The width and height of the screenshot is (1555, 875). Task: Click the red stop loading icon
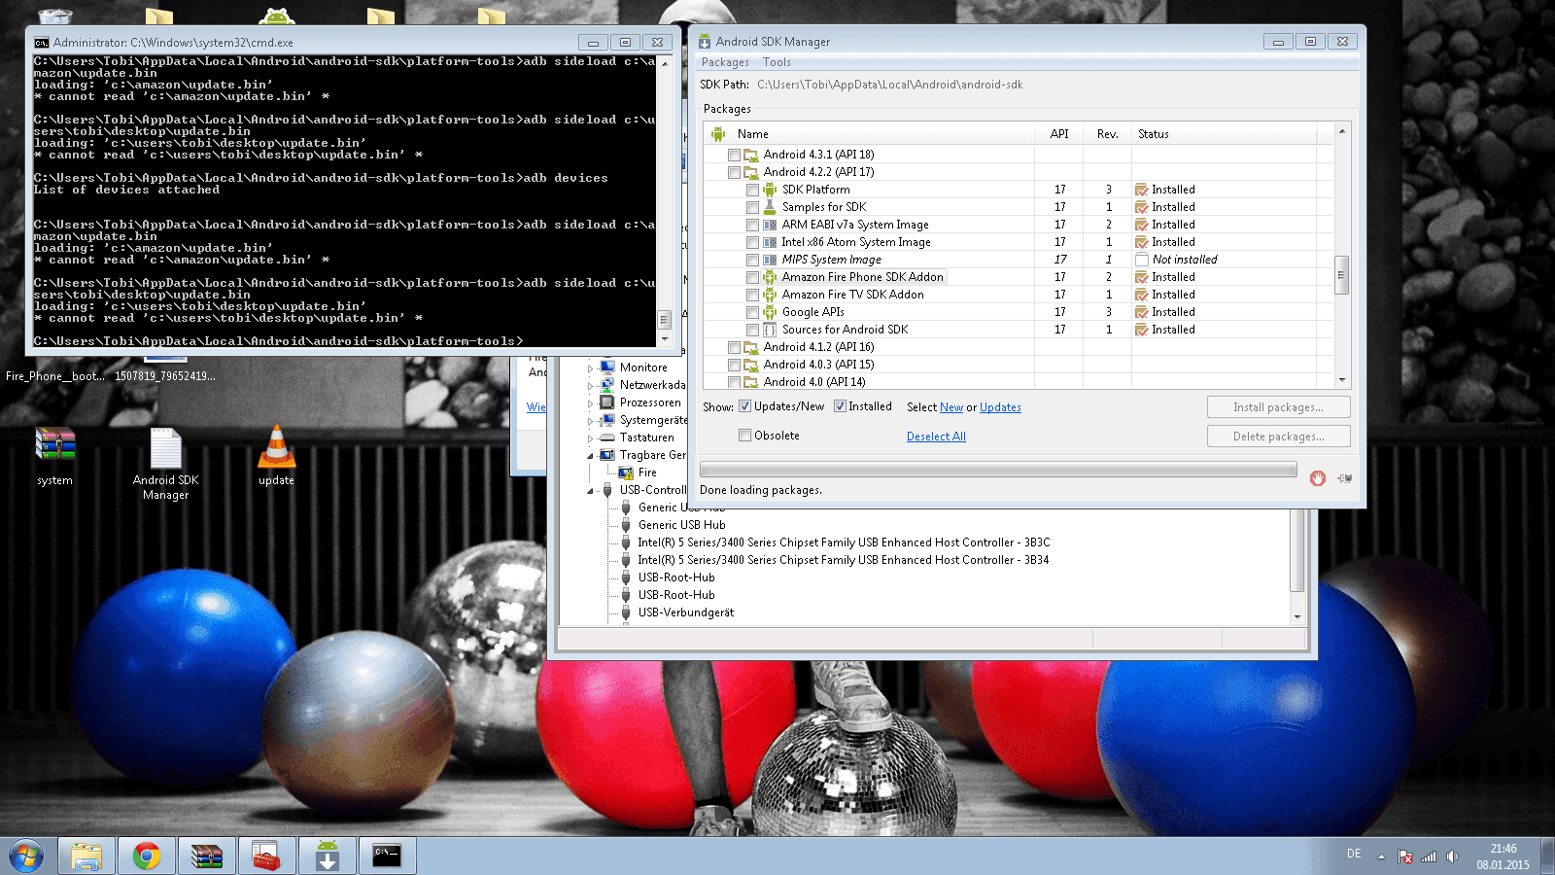click(x=1318, y=478)
